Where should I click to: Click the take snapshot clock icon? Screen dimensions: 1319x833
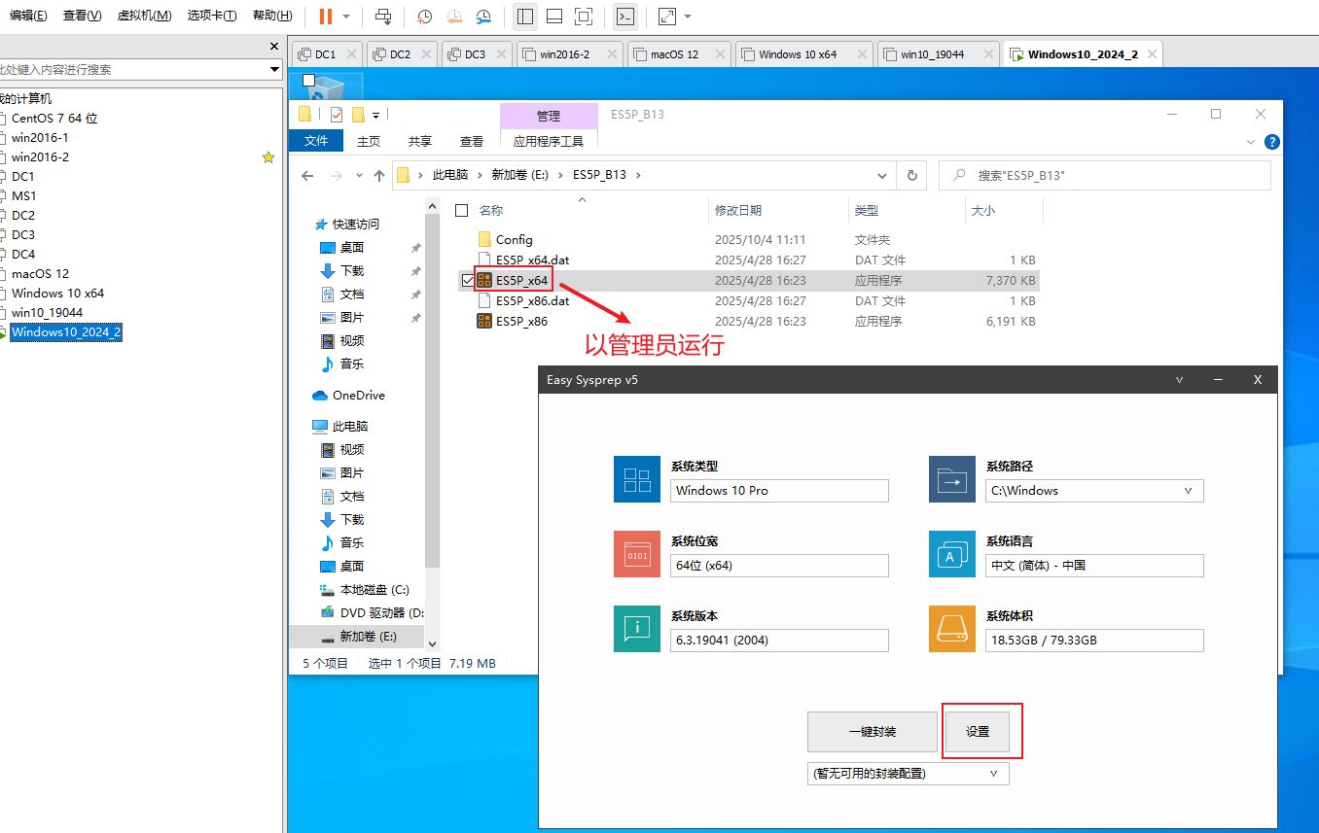coord(424,17)
